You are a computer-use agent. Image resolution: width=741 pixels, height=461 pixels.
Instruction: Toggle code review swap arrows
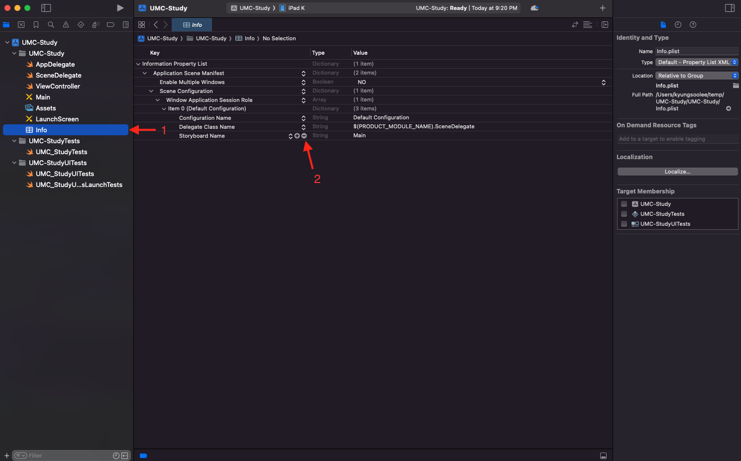click(x=575, y=24)
